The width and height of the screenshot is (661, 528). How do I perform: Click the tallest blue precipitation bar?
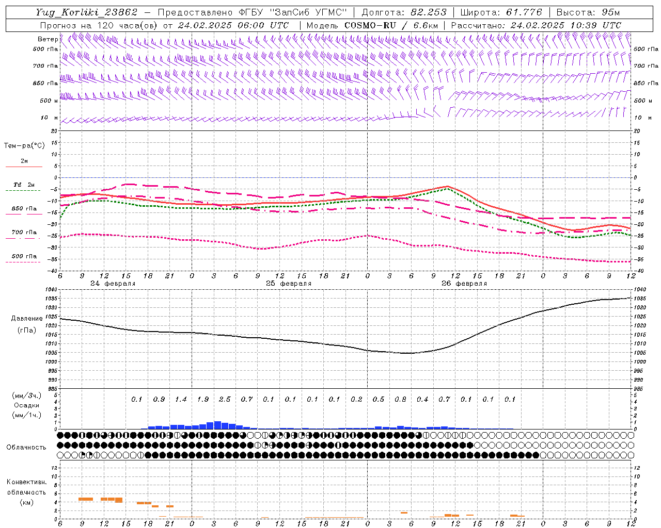(217, 425)
